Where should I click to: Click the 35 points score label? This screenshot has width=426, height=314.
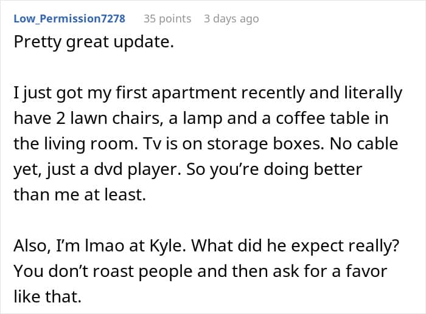point(167,19)
